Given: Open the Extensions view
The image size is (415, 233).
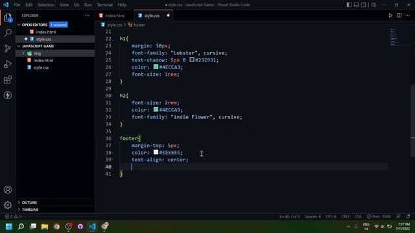Looking at the screenshot, I should [x=8, y=80].
